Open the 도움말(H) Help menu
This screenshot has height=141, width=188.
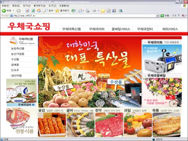point(64,6)
